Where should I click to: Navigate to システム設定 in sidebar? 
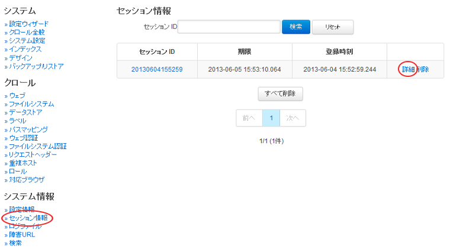click(27, 41)
